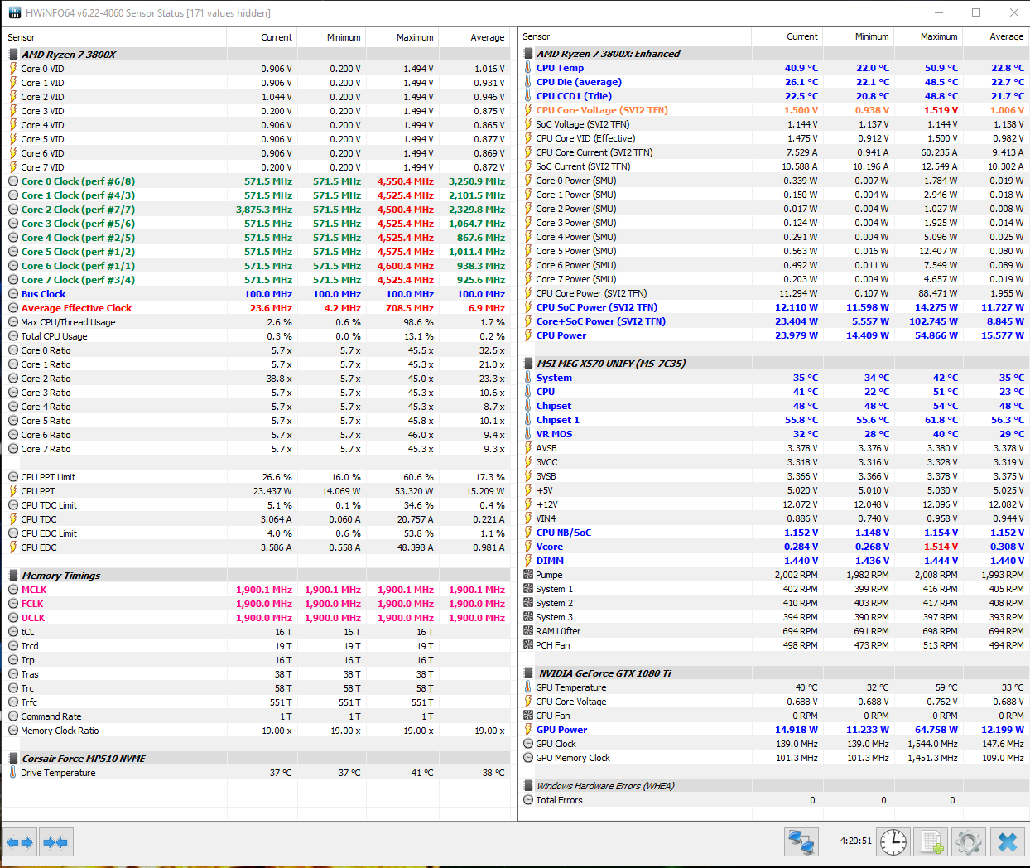Click the thermometer icon beside CPU Temp

(x=528, y=68)
